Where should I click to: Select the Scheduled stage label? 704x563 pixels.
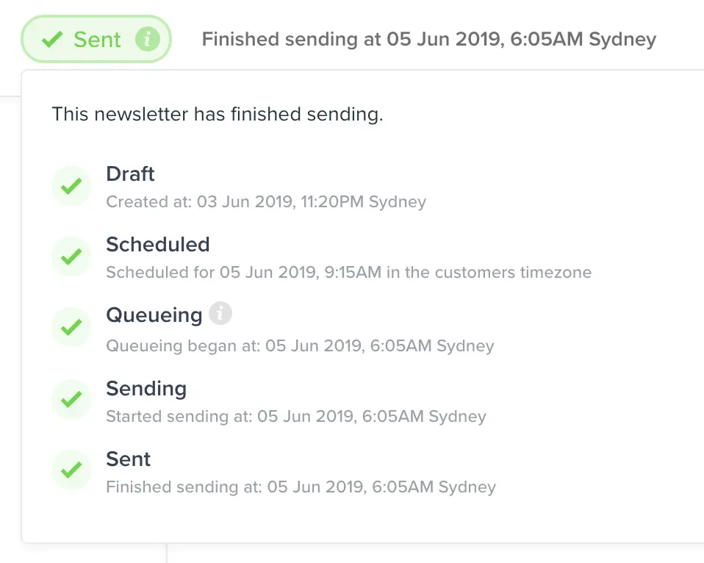click(157, 245)
